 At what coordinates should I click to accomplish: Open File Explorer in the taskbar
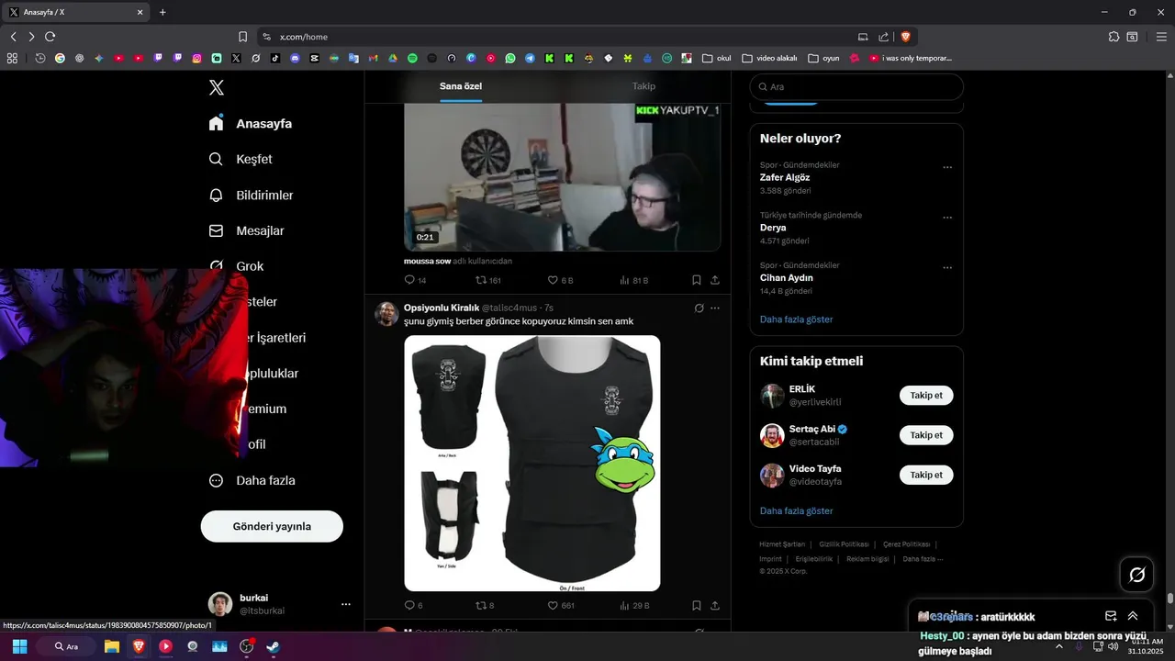(x=111, y=646)
